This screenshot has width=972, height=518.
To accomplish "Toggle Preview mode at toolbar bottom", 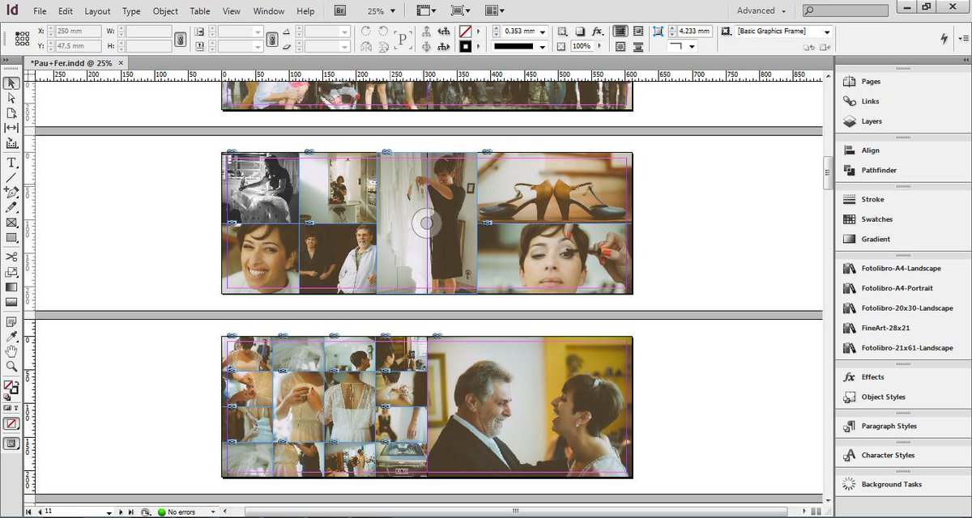I will [x=11, y=442].
